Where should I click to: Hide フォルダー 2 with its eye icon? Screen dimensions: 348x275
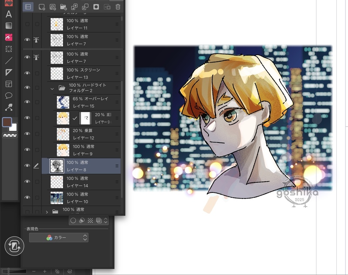coord(27,87)
